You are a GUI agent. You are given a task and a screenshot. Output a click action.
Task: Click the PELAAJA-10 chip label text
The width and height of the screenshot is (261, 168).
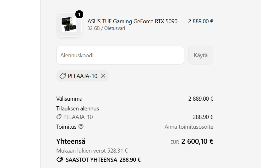coord(83,76)
